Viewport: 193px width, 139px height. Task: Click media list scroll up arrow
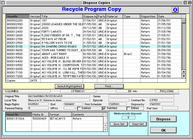(x=105, y=125)
